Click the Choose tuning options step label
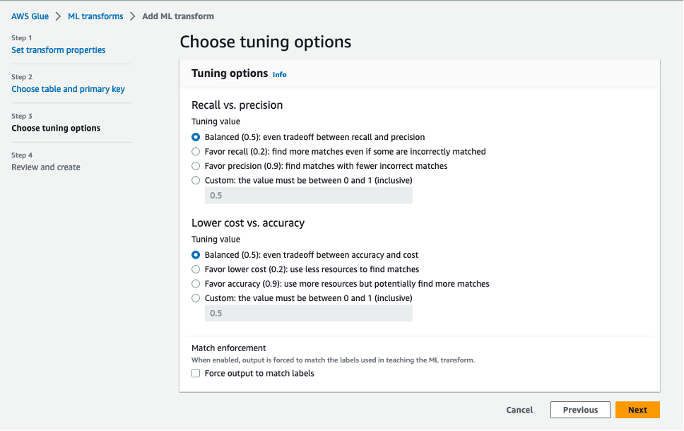 (x=56, y=129)
